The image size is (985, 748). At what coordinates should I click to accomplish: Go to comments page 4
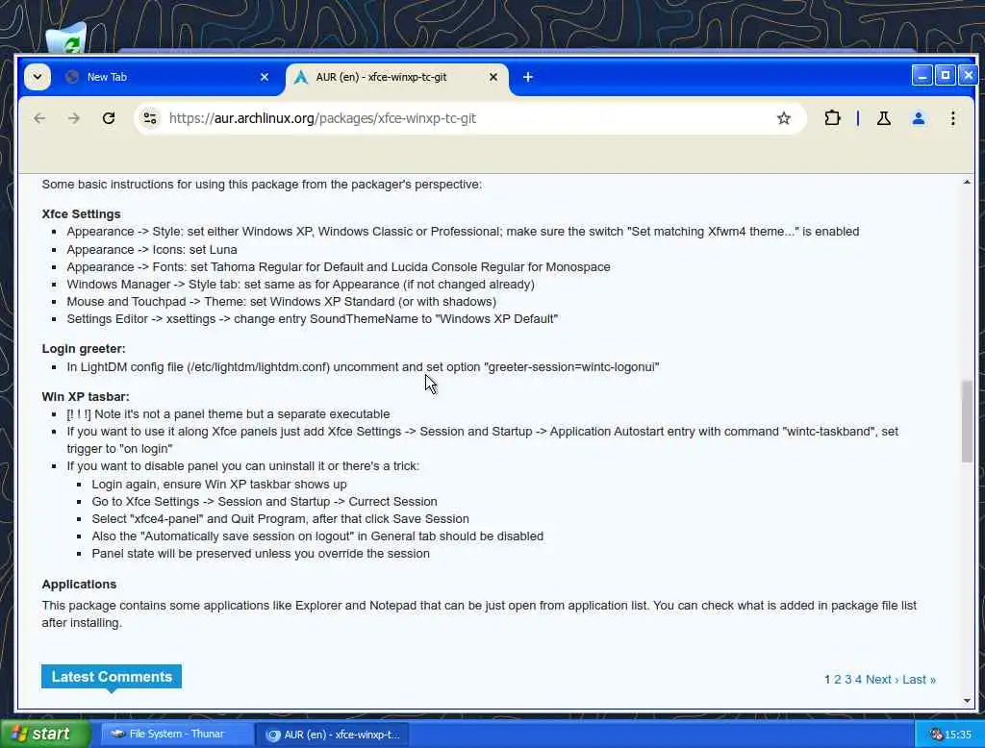(x=858, y=680)
